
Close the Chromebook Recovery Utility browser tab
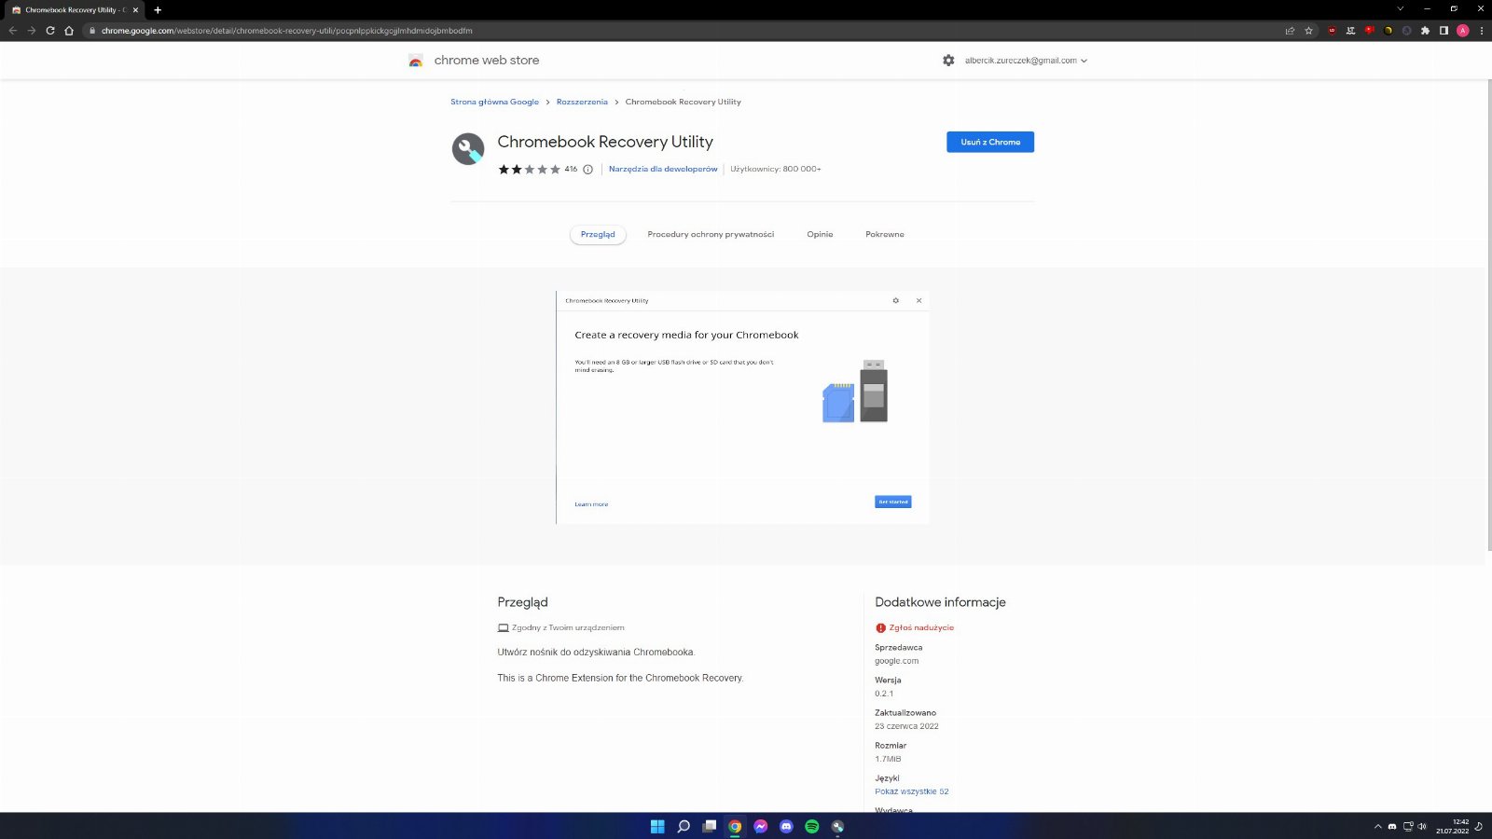click(x=135, y=10)
